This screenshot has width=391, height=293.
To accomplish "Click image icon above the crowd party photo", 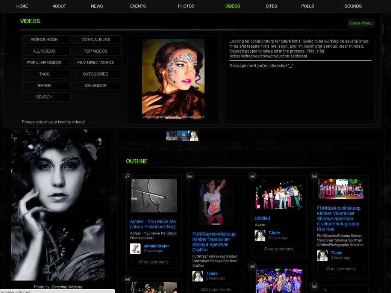I will (252, 266).
